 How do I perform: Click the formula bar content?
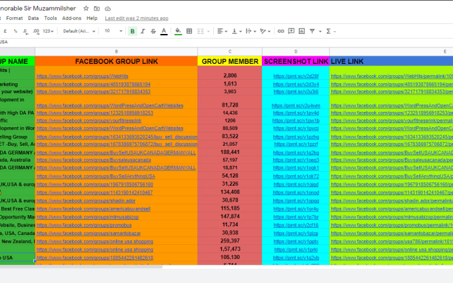(3, 42)
